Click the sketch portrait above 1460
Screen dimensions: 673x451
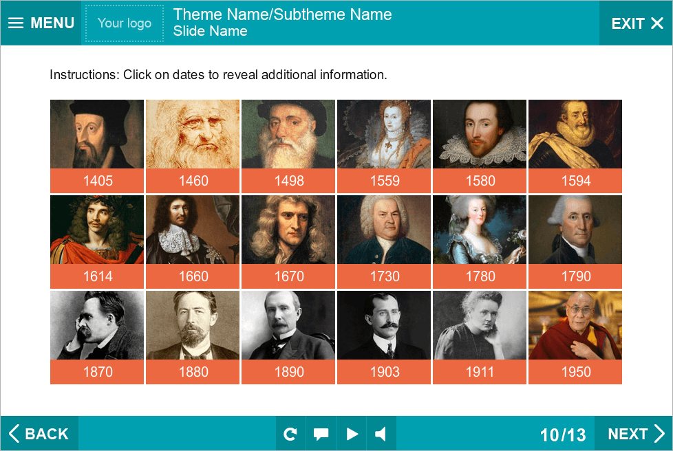tap(193, 134)
